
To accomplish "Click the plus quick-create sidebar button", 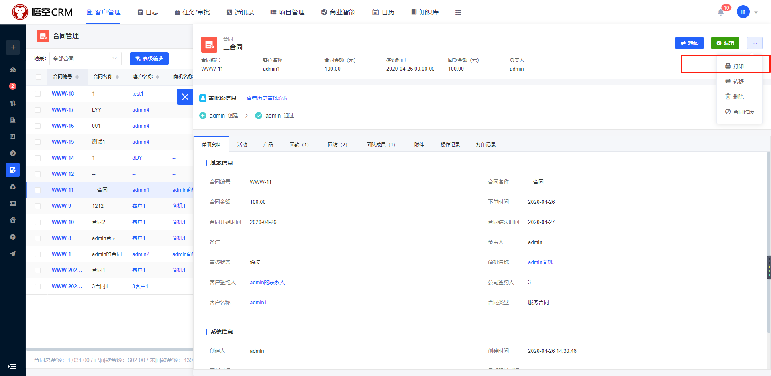I will [x=13, y=47].
